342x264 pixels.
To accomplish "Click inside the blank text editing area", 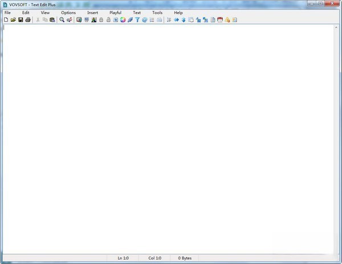I will tap(171, 137).
